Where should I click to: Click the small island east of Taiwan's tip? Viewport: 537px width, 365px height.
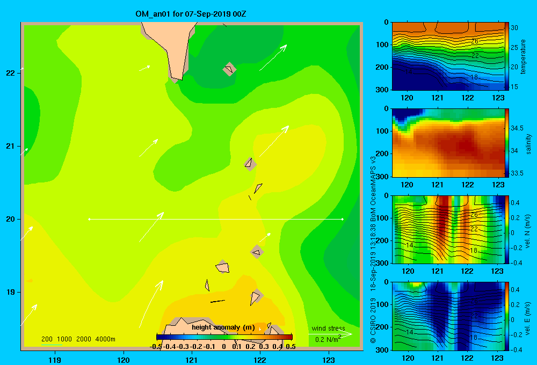pos(229,69)
